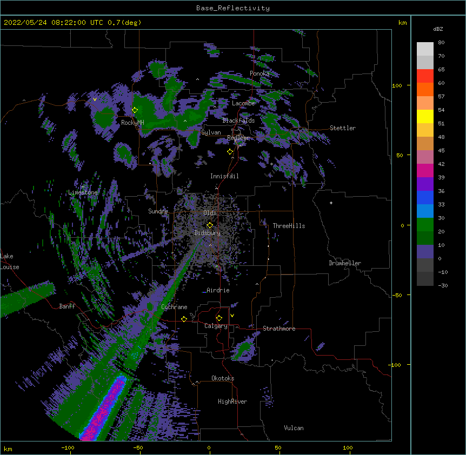Image resolution: width=466 pixels, height=455 pixels.
Task: Click the 45 value on the dBZ legend
Action: pos(441,151)
